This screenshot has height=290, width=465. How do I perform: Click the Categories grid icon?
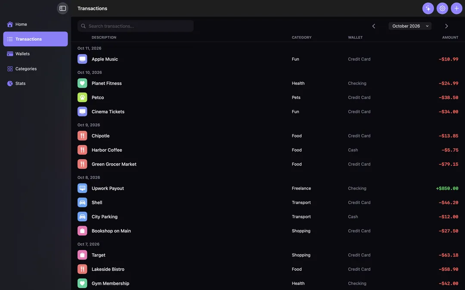click(10, 69)
